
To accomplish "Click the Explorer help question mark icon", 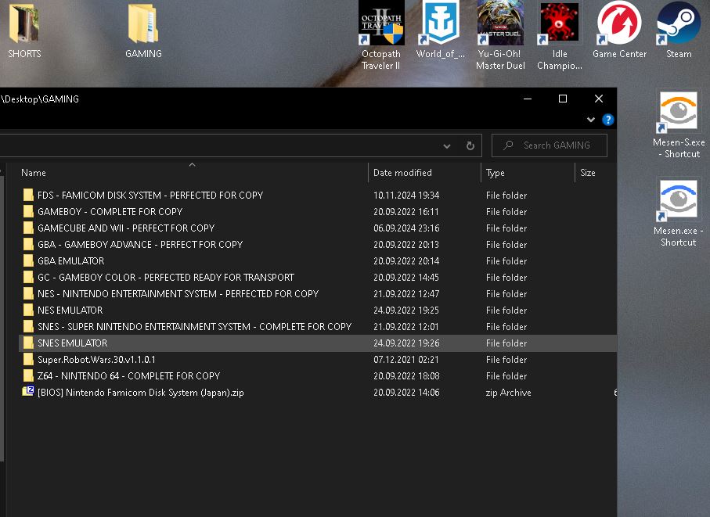I will (x=607, y=120).
